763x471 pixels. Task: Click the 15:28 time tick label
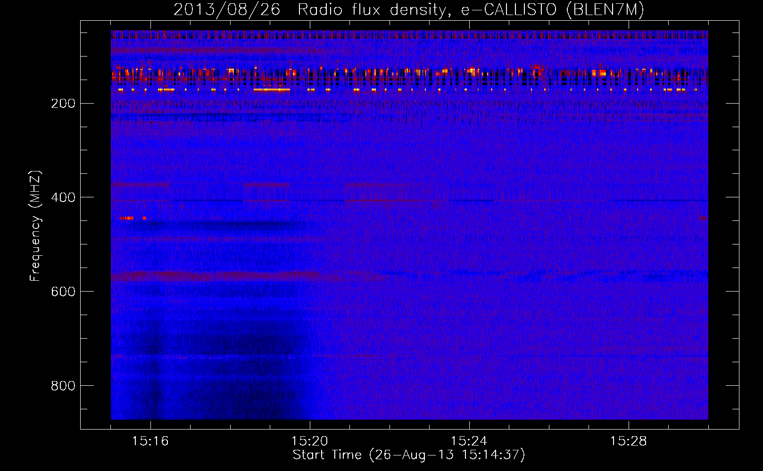[x=629, y=441]
